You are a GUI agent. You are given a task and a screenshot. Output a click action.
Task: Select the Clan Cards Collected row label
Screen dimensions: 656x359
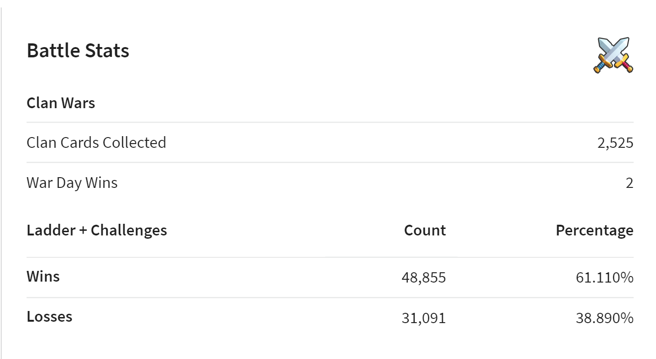[x=96, y=142]
